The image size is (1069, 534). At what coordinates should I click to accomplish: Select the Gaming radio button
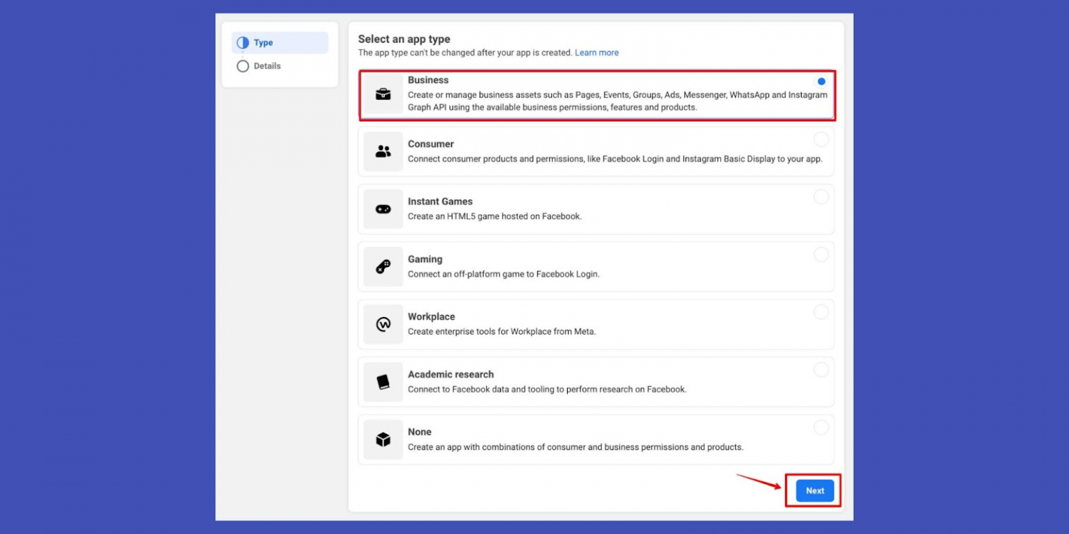coord(821,254)
